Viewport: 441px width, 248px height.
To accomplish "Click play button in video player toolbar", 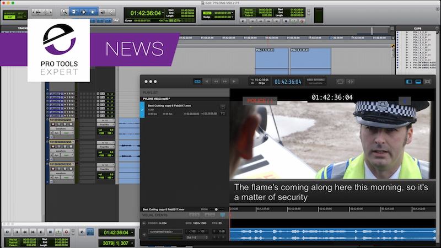I will coord(234,82).
